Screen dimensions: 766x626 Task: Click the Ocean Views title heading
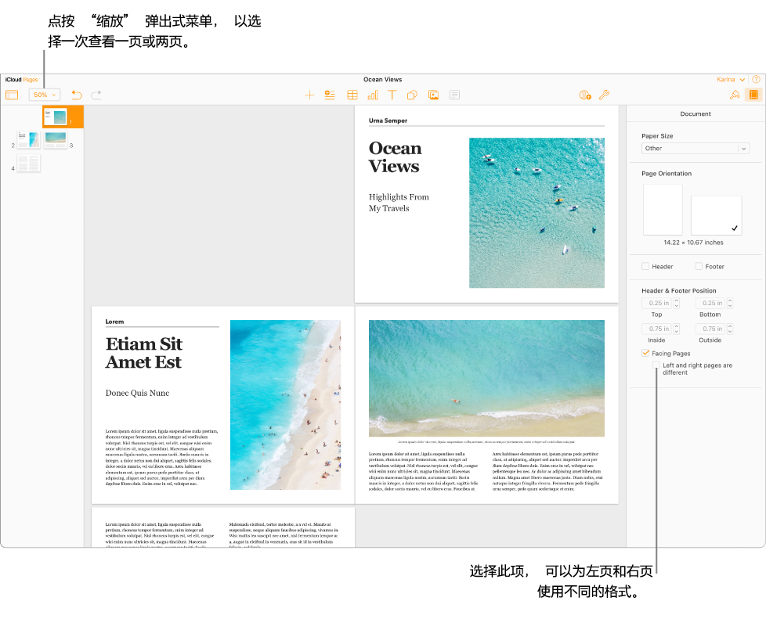coord(395,157)
